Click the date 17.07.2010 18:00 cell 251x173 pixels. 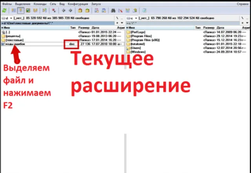(104, 44)
